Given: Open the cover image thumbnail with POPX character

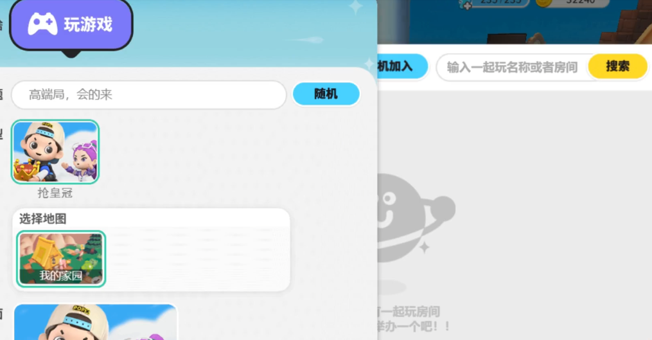Looking at the screenshot, I should 96,322.
